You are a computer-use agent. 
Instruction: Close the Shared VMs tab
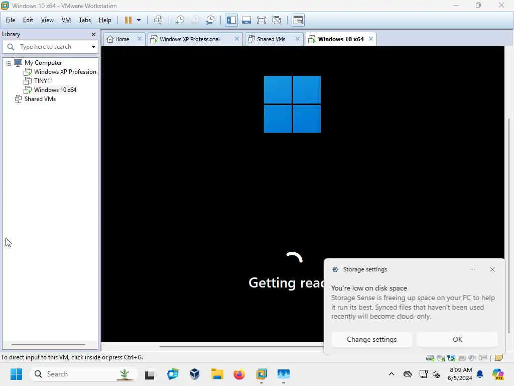[297, 39]
